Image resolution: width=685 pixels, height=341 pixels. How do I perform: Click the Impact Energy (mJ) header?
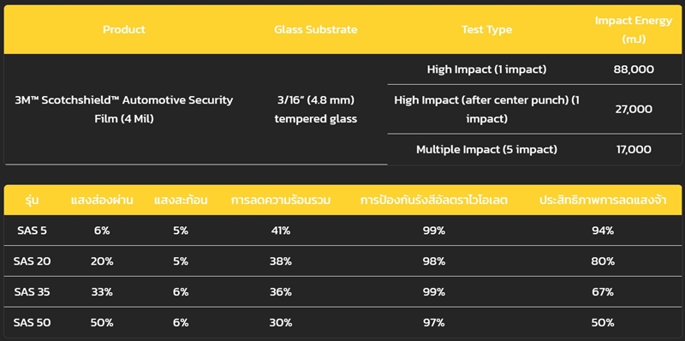click(634, 30)
